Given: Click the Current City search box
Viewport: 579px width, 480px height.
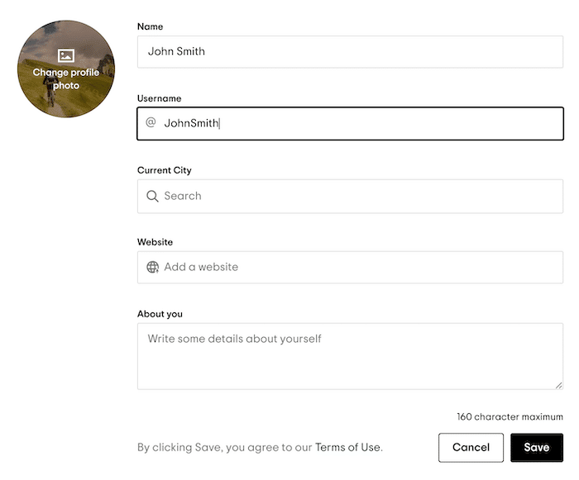Looking at the screenshot, I should pyautogui.click(x=350, y=197).
